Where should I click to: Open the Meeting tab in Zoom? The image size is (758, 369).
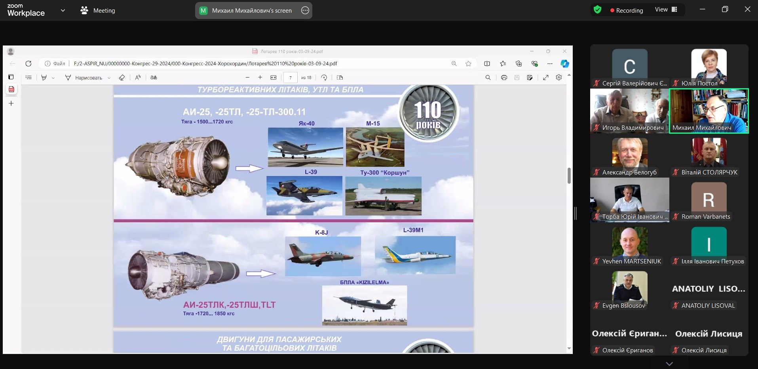(x=98, y=11)
